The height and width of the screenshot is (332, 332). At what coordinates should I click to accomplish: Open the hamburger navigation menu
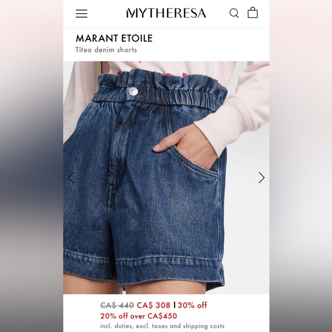81,14
